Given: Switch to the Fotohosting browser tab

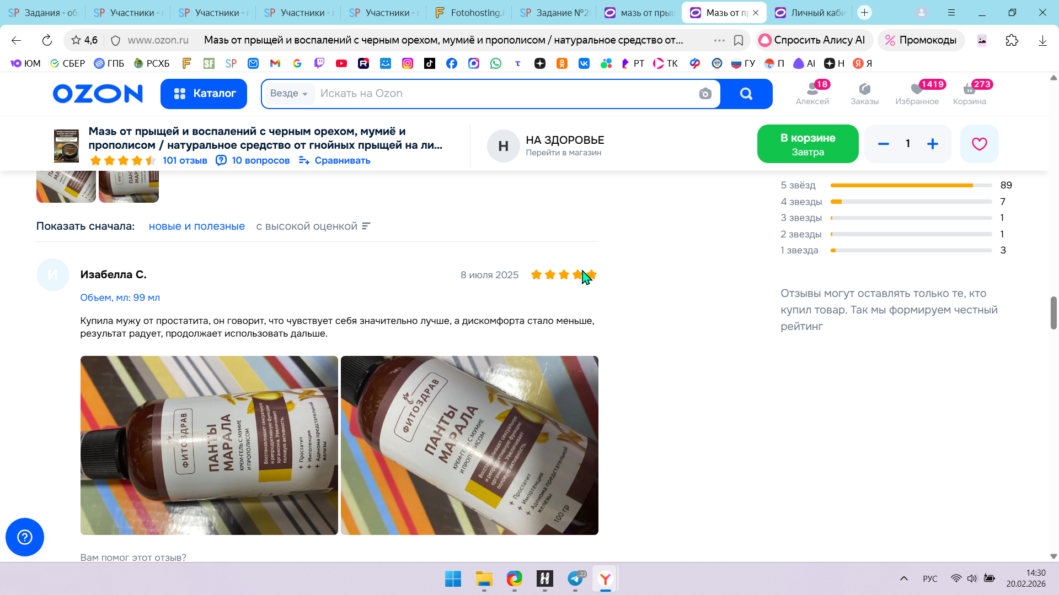Looking at the screenshot, I should tap(469, 13).
